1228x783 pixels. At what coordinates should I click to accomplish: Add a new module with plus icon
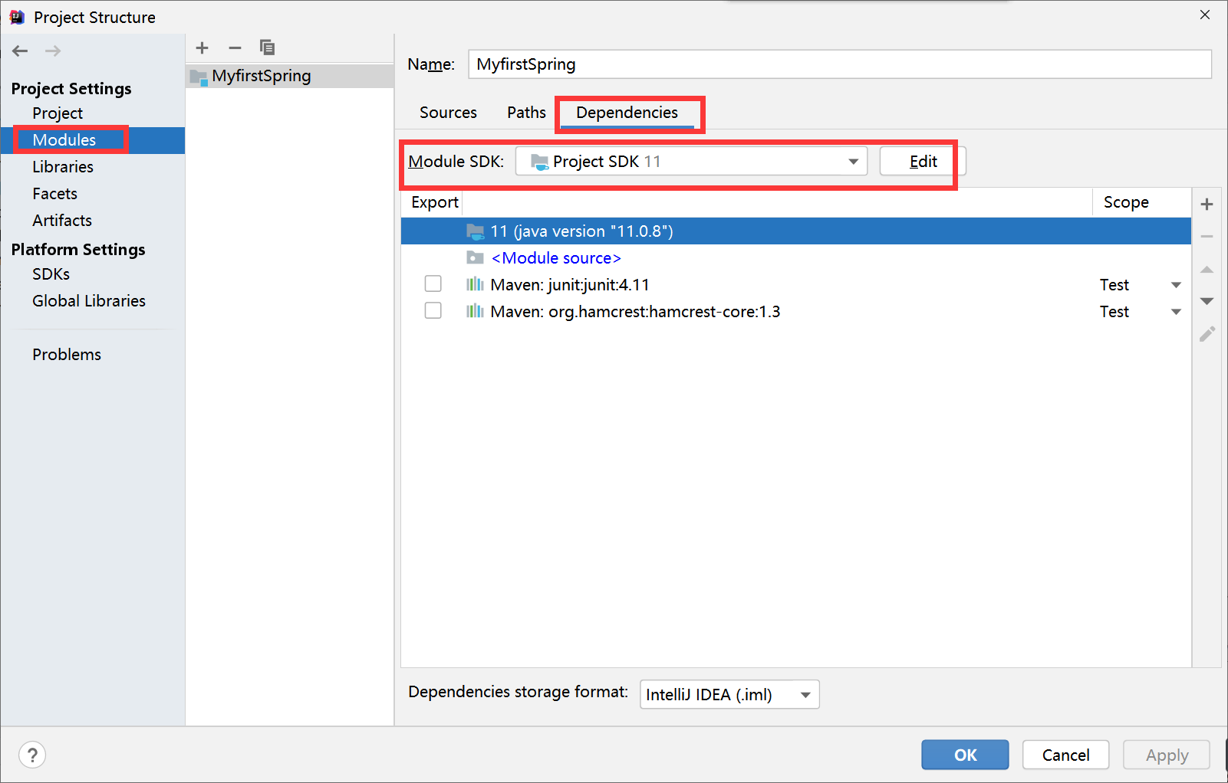click(202, 48)
